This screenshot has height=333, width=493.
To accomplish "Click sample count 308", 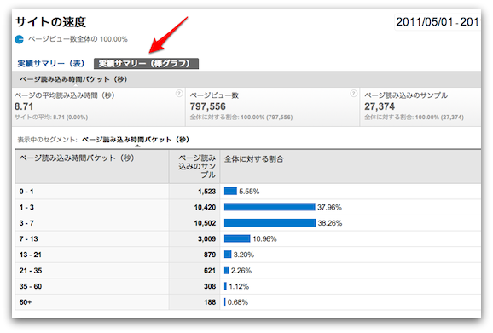I will (x=210, y=286).
